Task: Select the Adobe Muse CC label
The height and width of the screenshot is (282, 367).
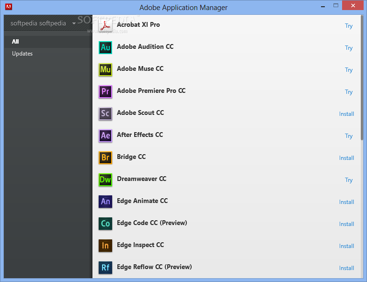Action: click(x=140, y=68)
